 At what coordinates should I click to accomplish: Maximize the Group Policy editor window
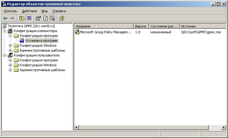click(218, 4)
